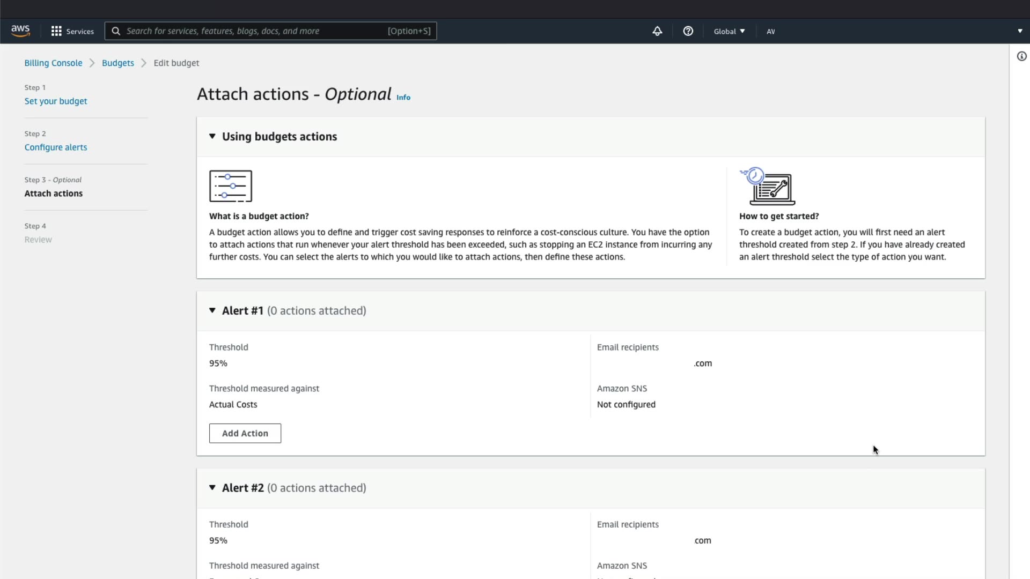Open the Global region dropdown
The height and width of the screenshot is (579, 1030).
(x=729, y=31)
